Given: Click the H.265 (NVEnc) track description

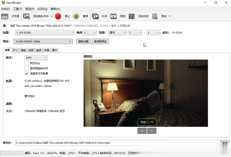Looking at the screenshot, I should click(x=47, y=81).
